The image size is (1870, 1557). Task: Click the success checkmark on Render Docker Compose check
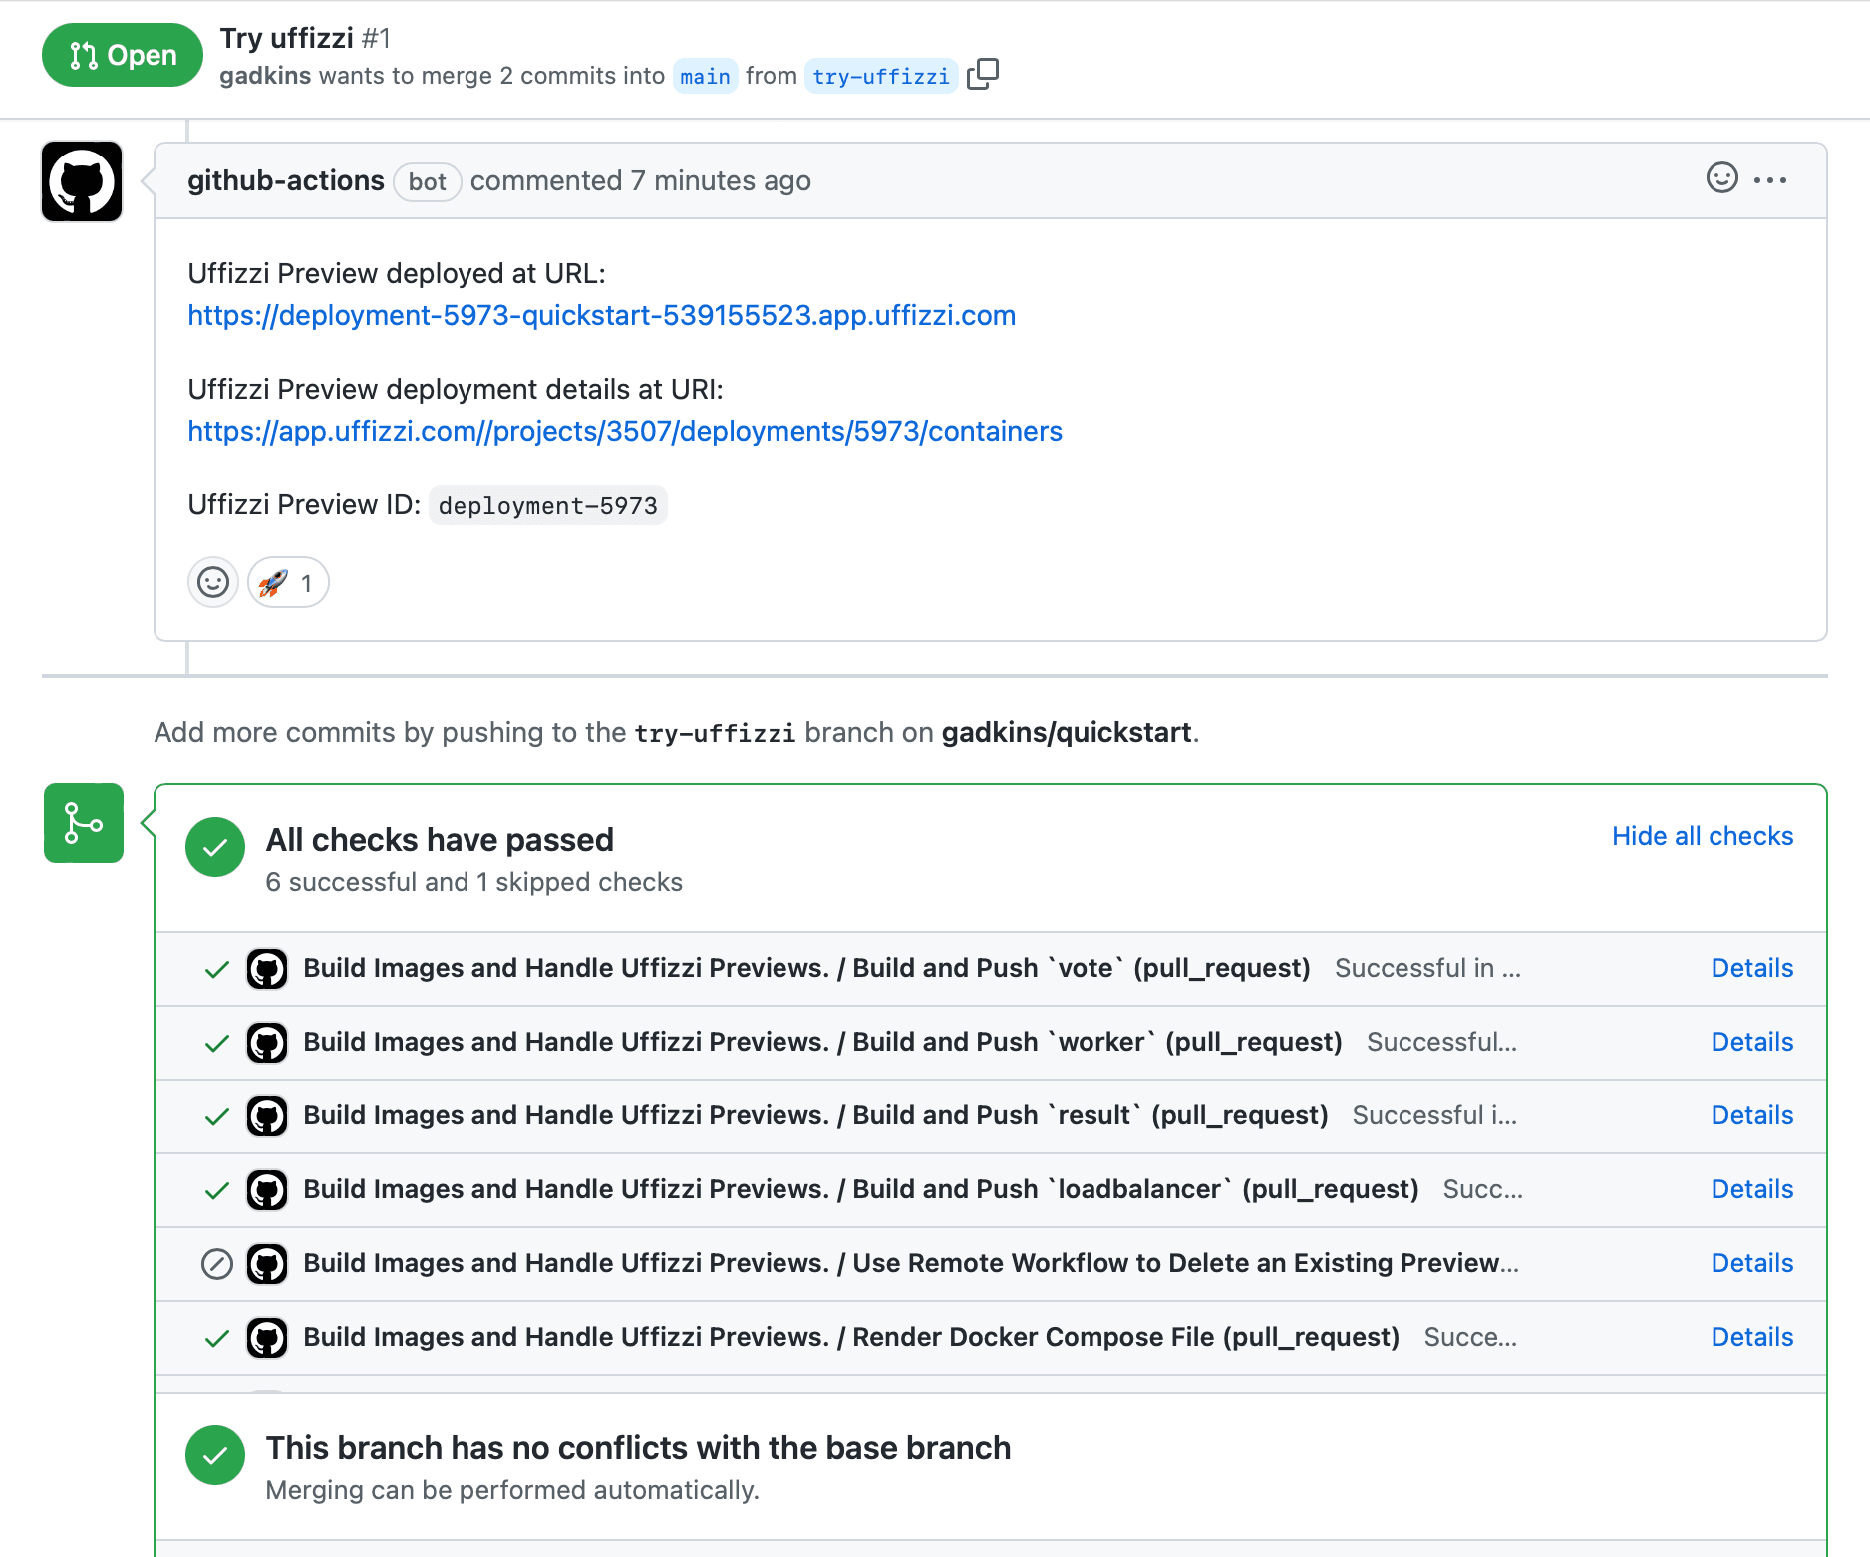(216, 1338)
